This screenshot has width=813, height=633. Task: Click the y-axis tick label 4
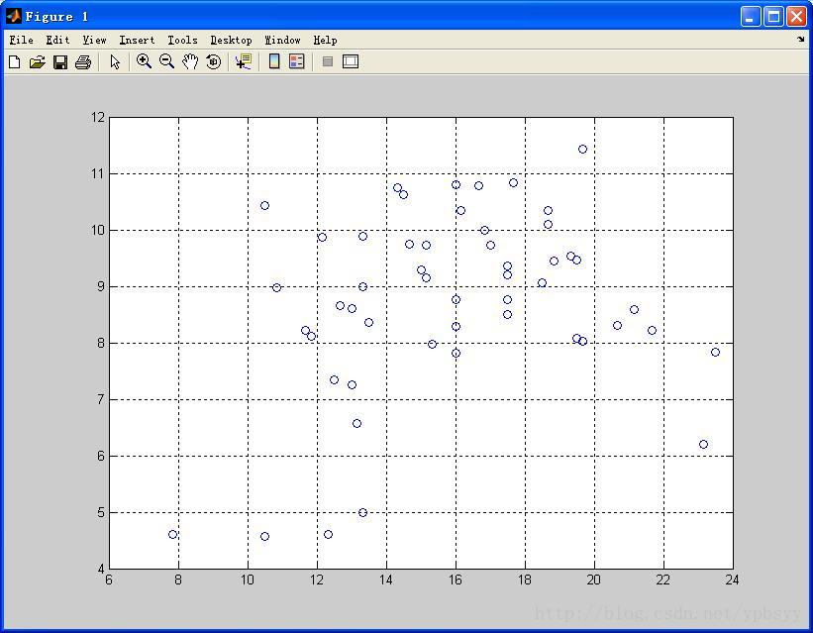coord(101,570)
